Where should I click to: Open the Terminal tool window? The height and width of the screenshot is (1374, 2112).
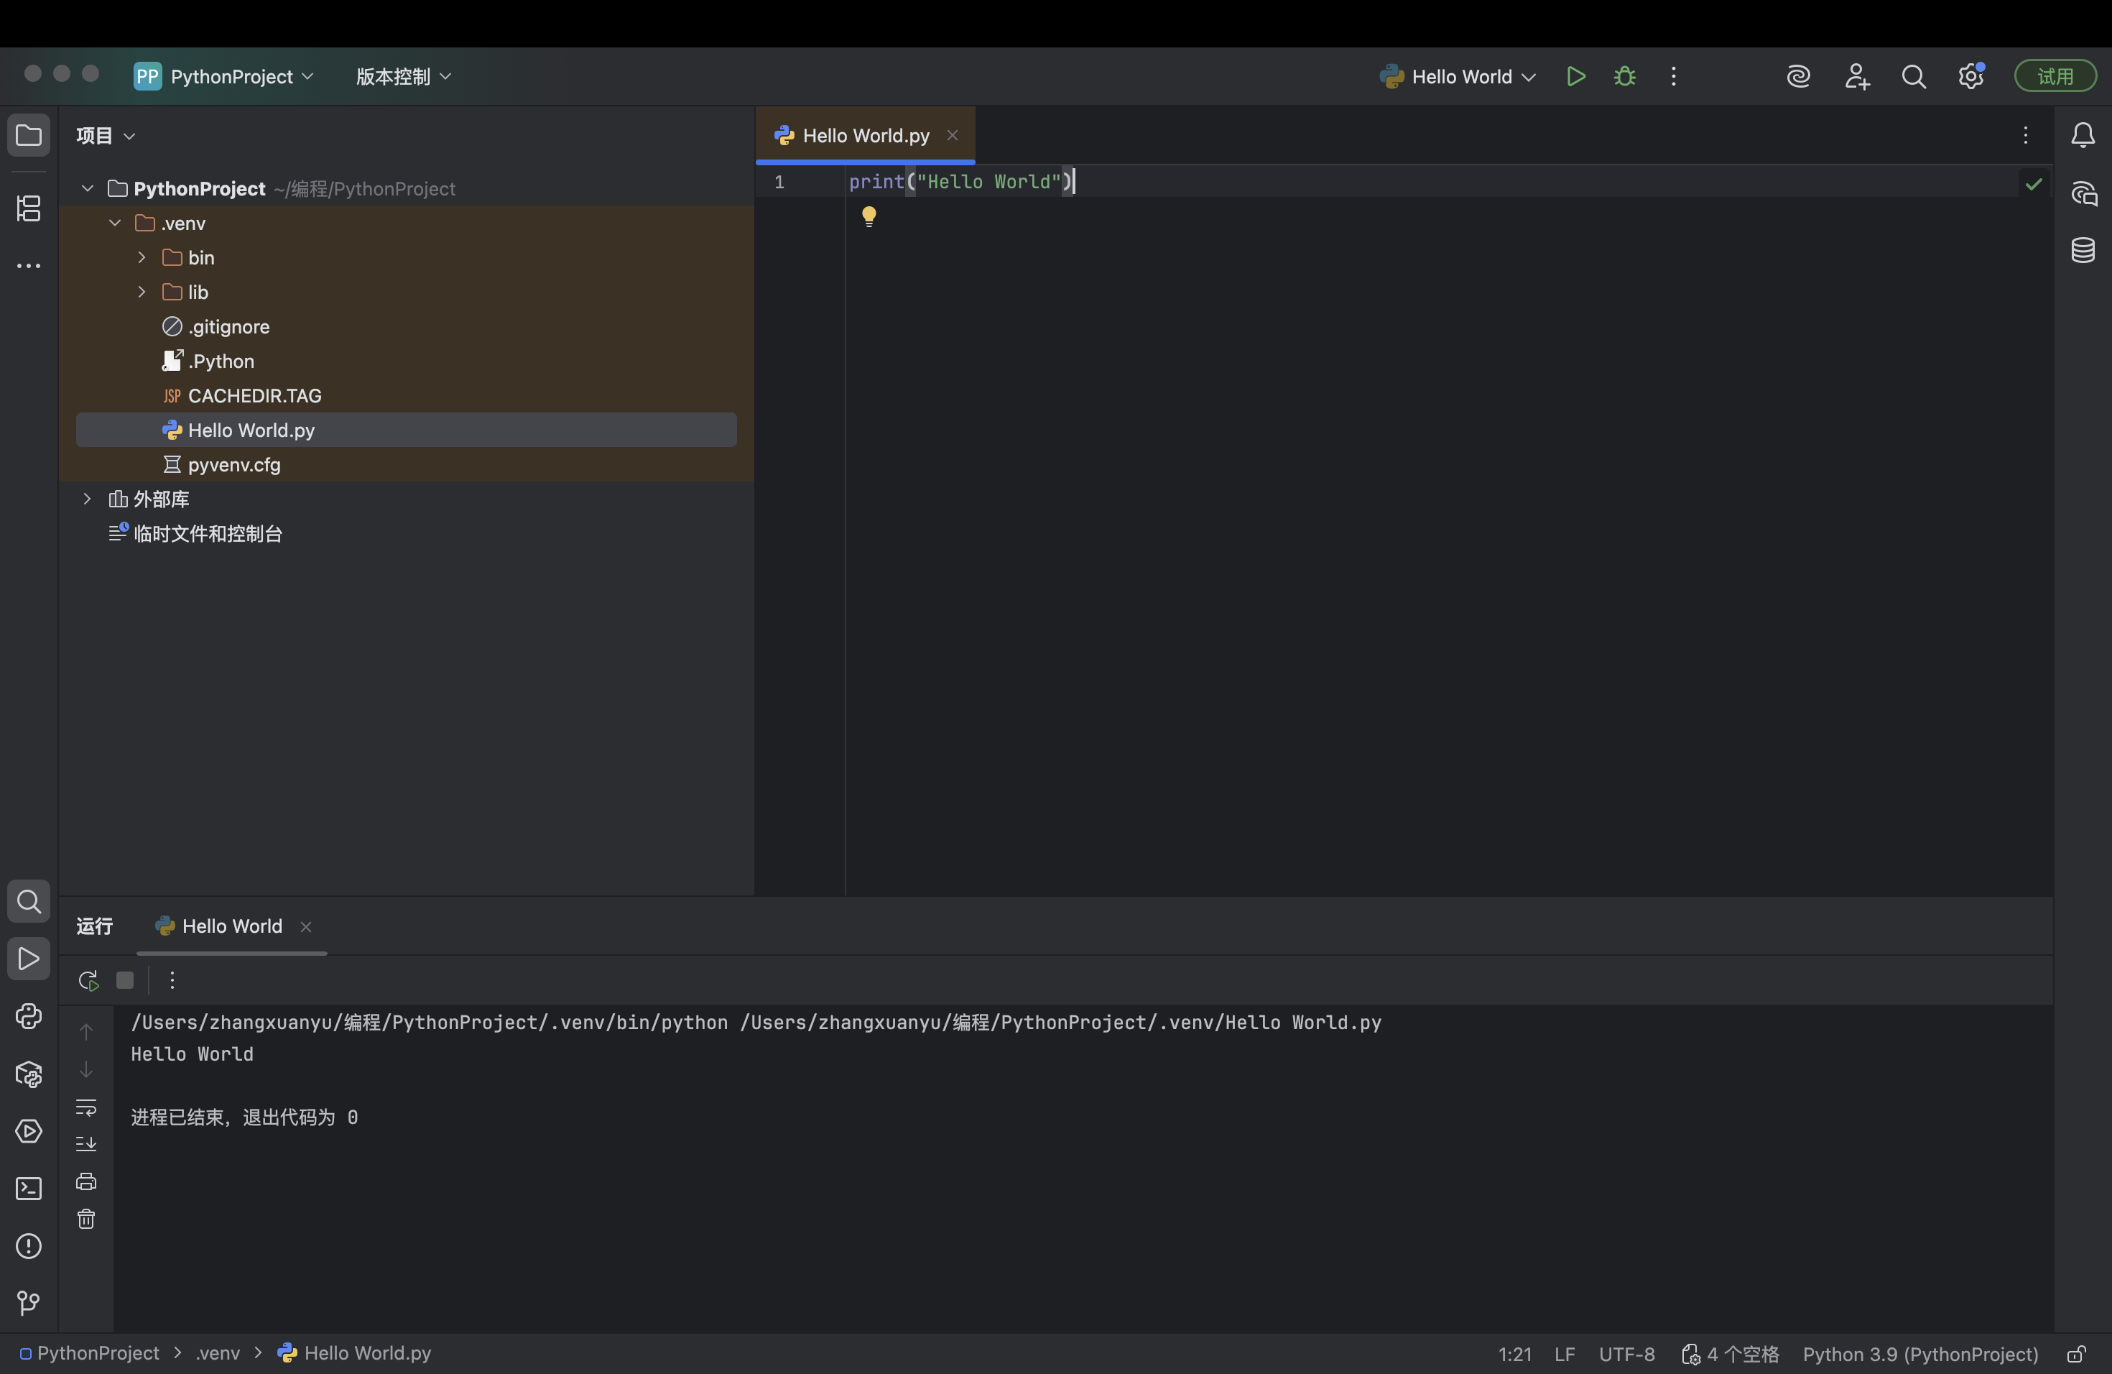click(x=27, y=1189)
